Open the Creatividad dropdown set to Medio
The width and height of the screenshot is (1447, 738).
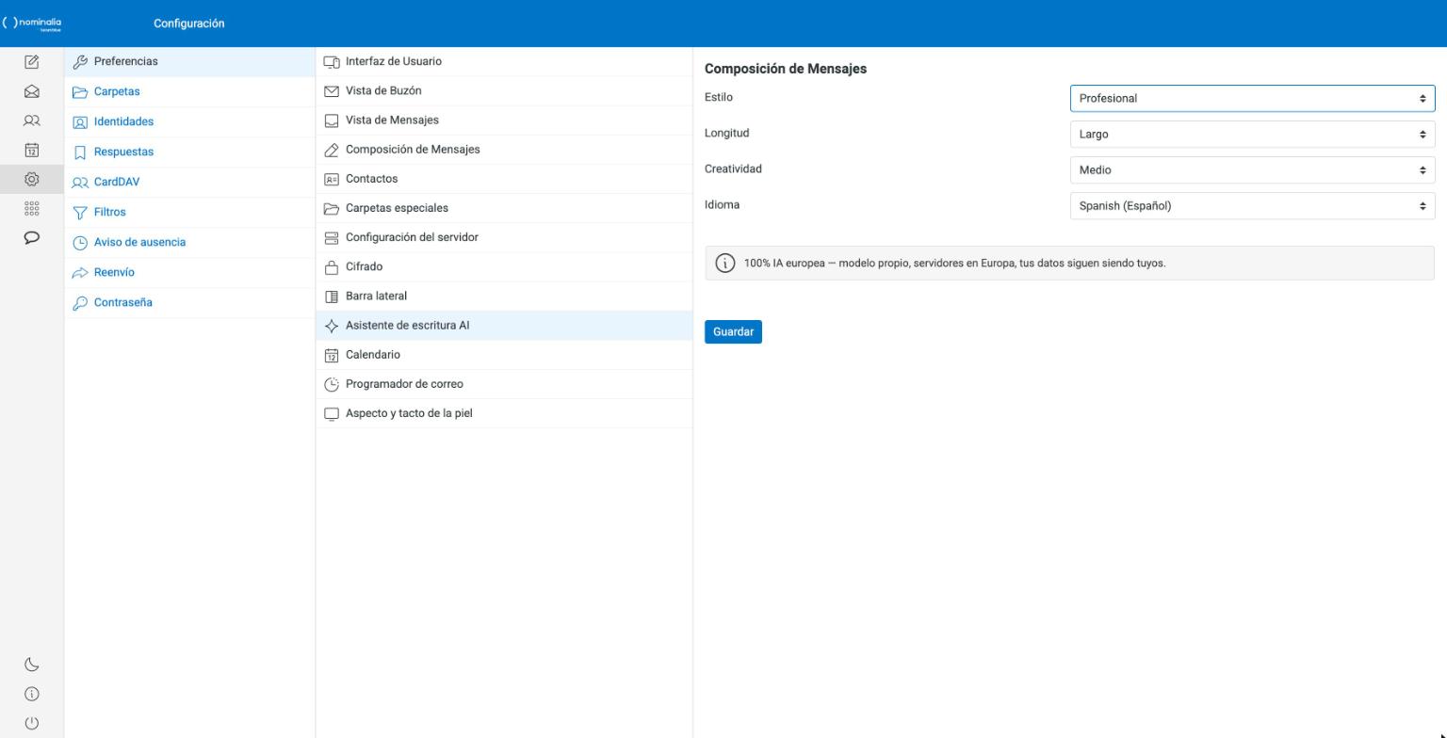click(1252, 169)
